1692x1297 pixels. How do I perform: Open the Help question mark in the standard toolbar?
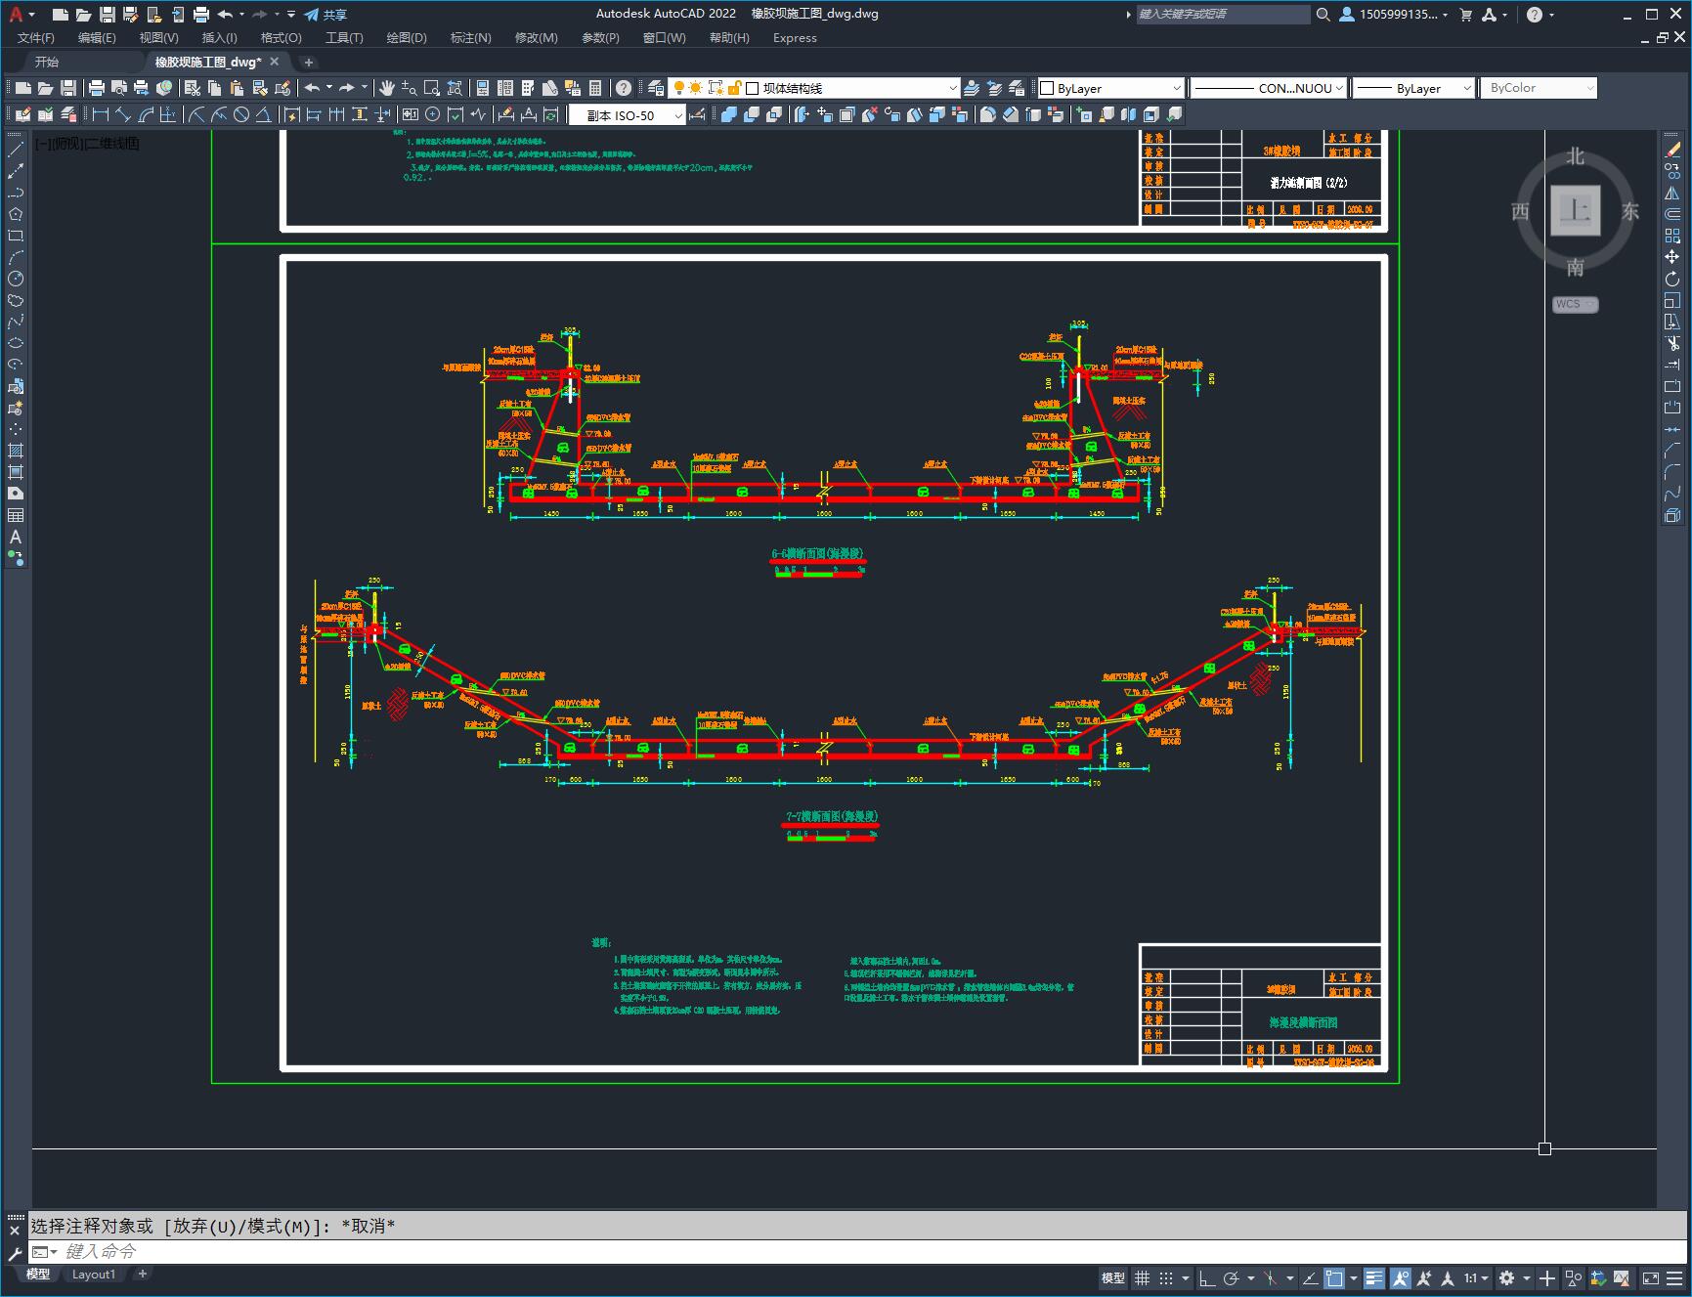click(x=624, y=88)
